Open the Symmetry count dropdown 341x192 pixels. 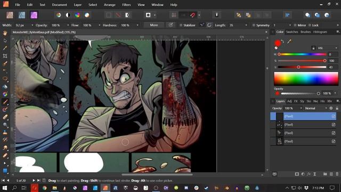point(290,25)
